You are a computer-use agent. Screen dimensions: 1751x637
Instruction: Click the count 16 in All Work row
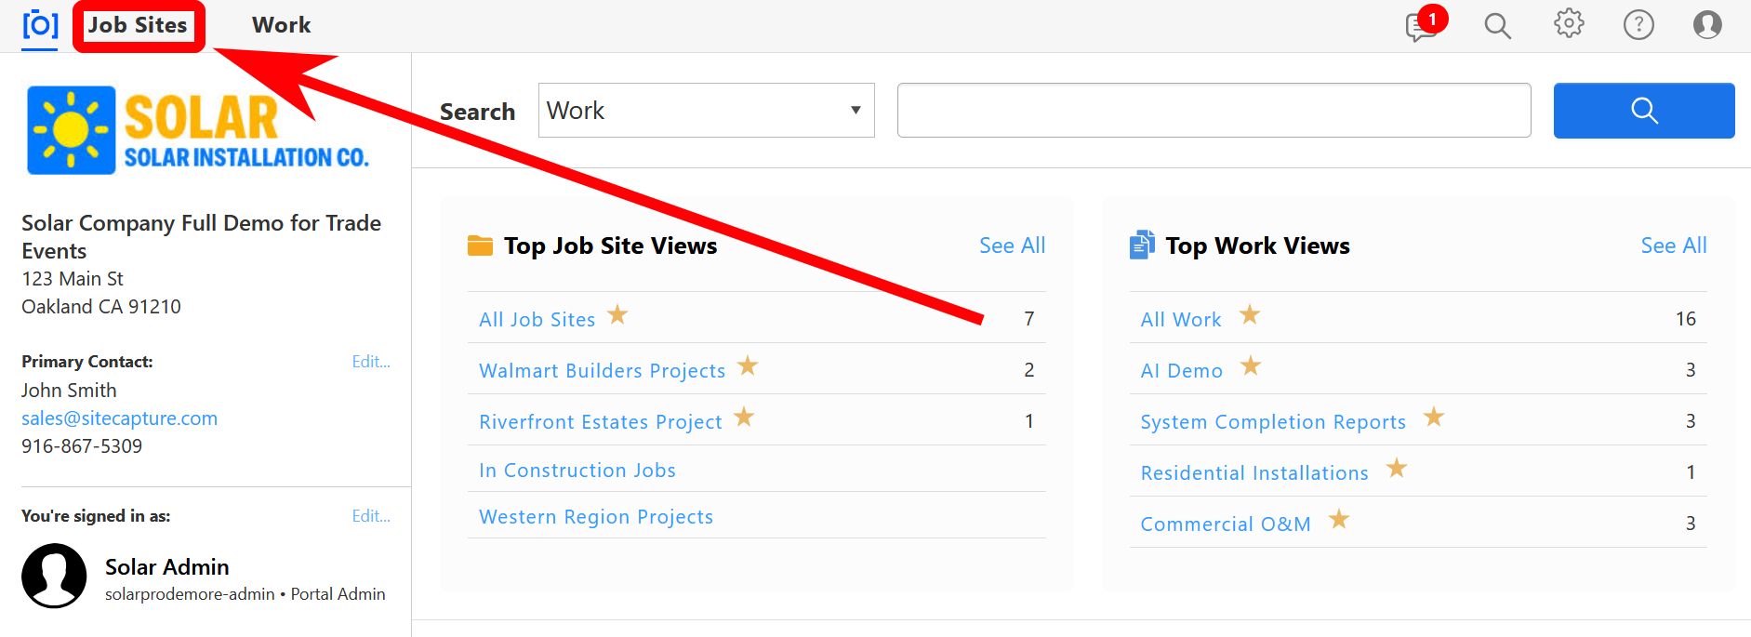[1686, 319]
